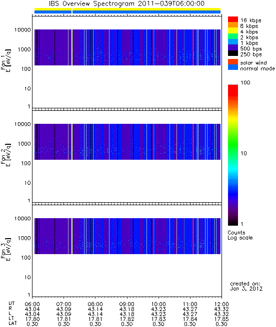Click the 'LAT' row header
276x327 pixels.
(12, 324)
